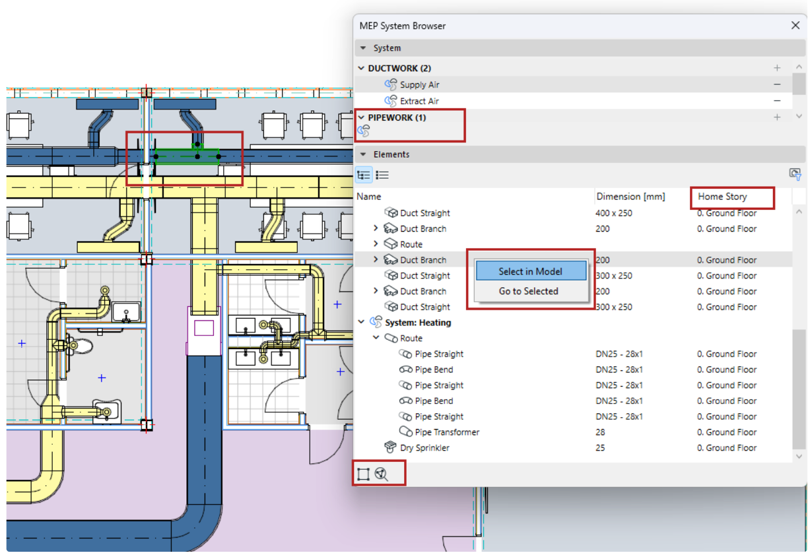
Task: Click the Supply Air system icon
Action: point(391,85)
